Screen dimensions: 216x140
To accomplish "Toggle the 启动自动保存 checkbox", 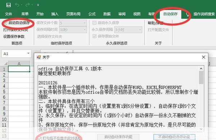I will (5, 23).
